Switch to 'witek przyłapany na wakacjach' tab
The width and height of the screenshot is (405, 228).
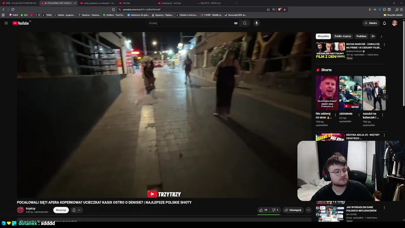(97, 3)
